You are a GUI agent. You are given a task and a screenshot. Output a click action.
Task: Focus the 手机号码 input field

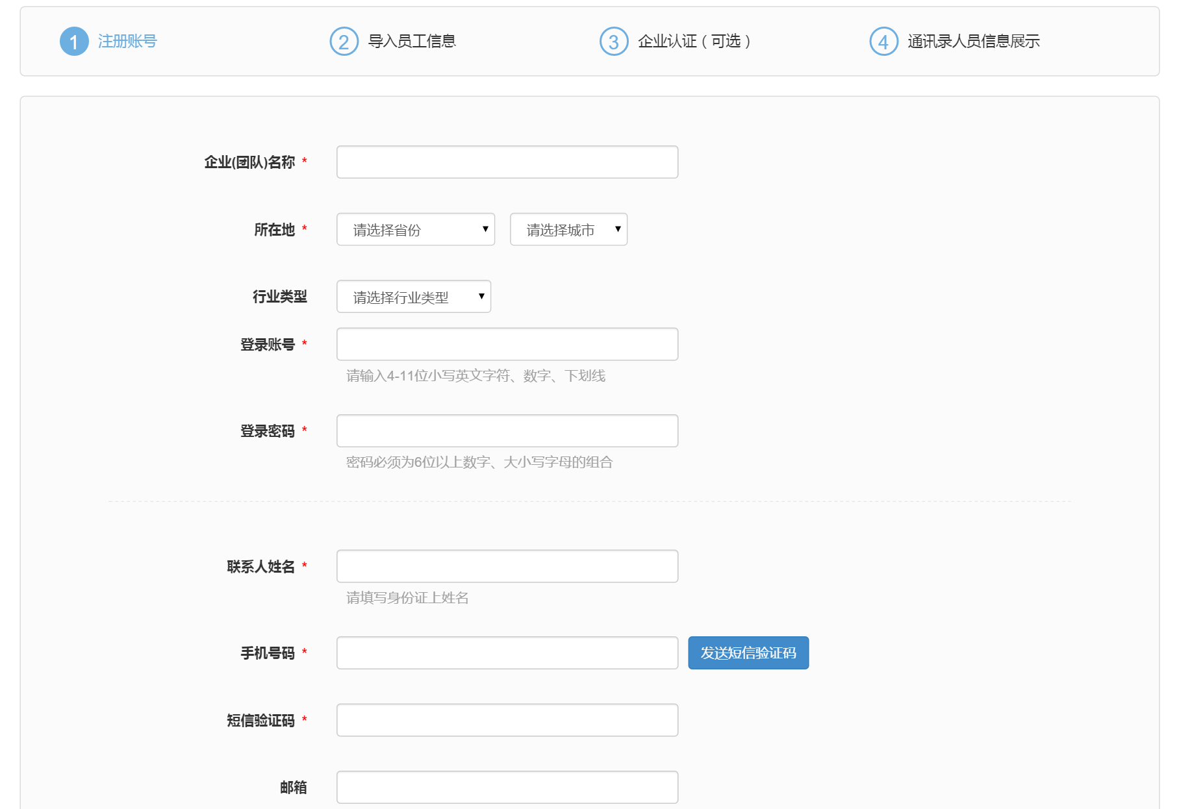pyautogui.click(x=507, y=653)
